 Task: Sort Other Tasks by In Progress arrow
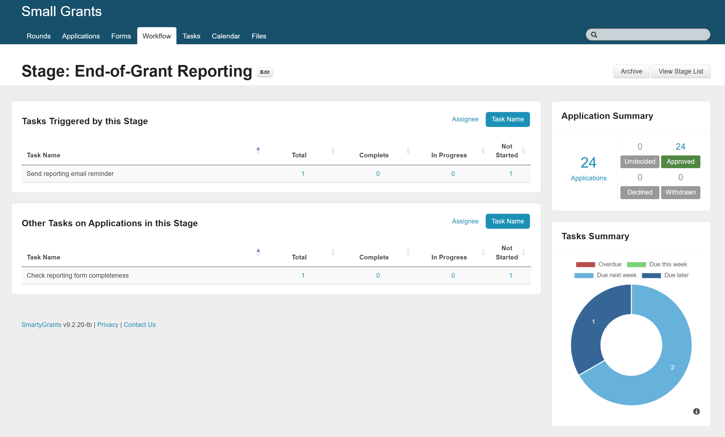point(483,253)
